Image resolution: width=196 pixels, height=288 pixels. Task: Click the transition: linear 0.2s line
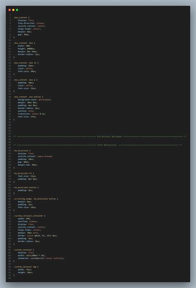[x=31, y=114]
